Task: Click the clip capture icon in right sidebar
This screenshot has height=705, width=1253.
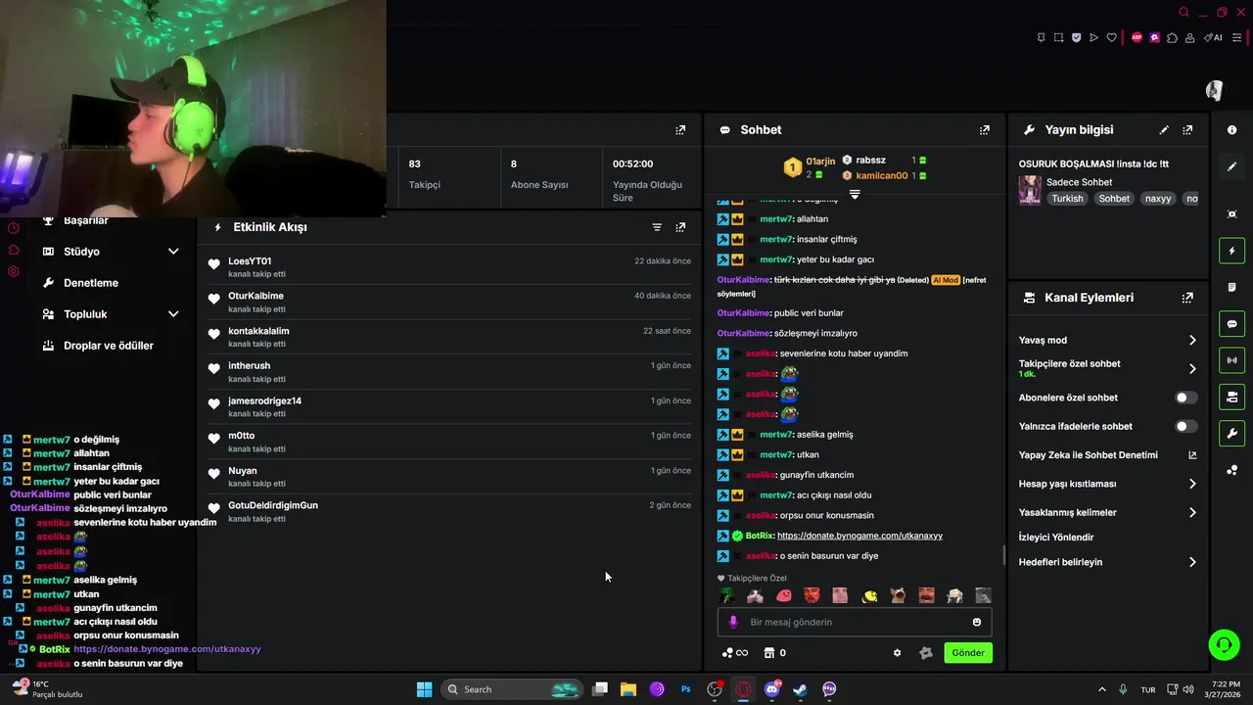Action: [1231, 214]
